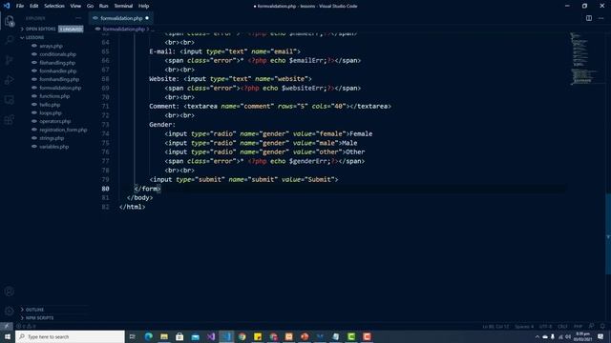Open Google Chrome from the taskbar

[x=242, y=336]
